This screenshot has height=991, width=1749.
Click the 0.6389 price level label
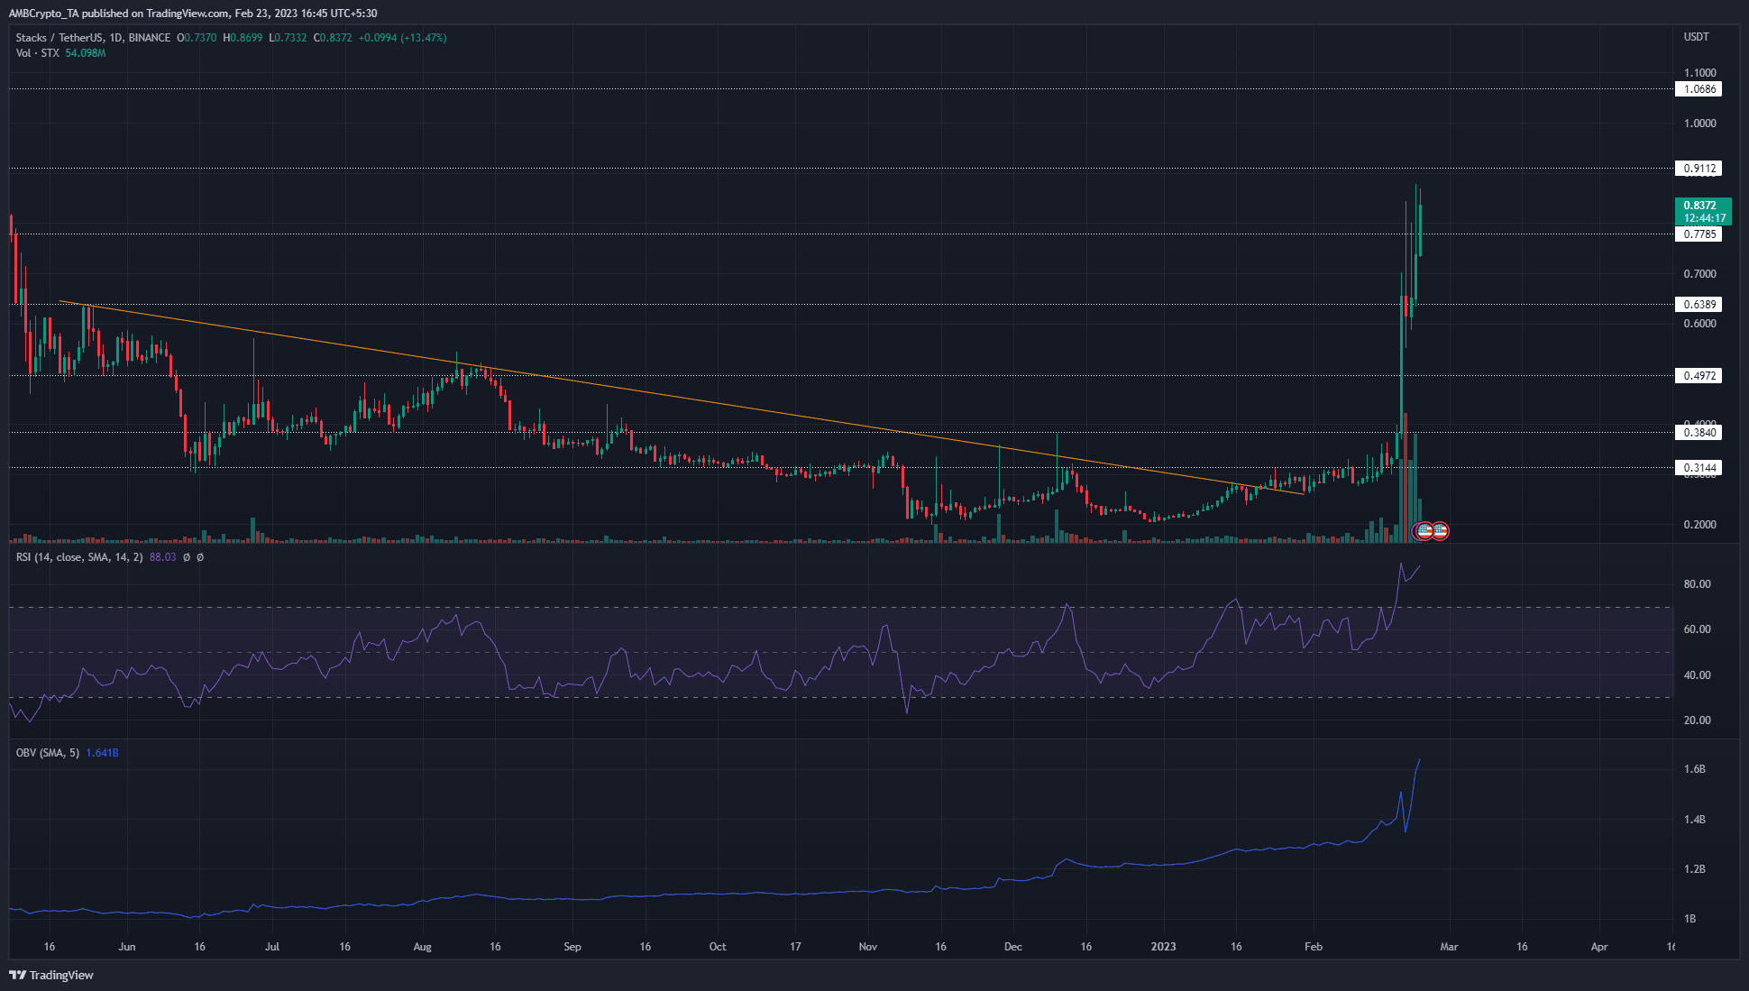pyautogui.click(x=1699, y=304)
